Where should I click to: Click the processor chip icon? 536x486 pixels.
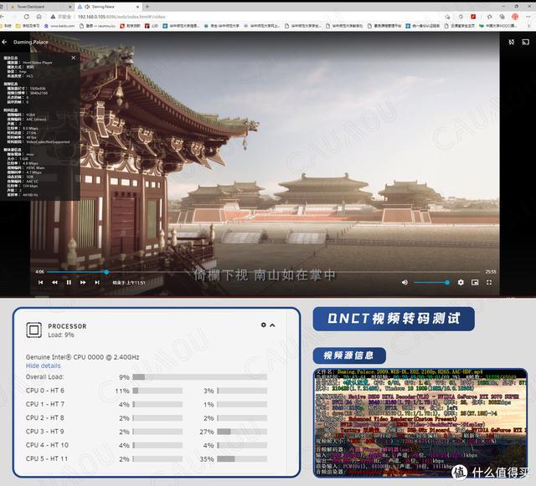tap(33, 330)
